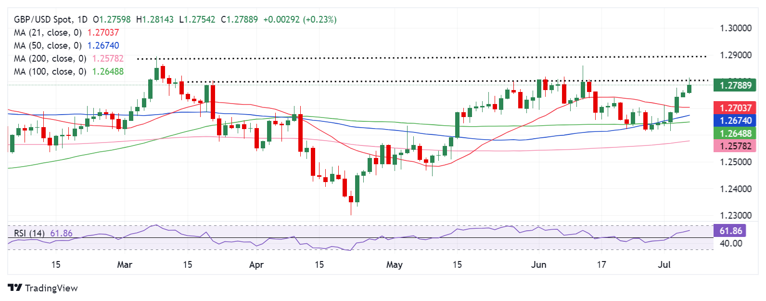Click the May date on time axis

pyautogui.click(x=395, y=264)
